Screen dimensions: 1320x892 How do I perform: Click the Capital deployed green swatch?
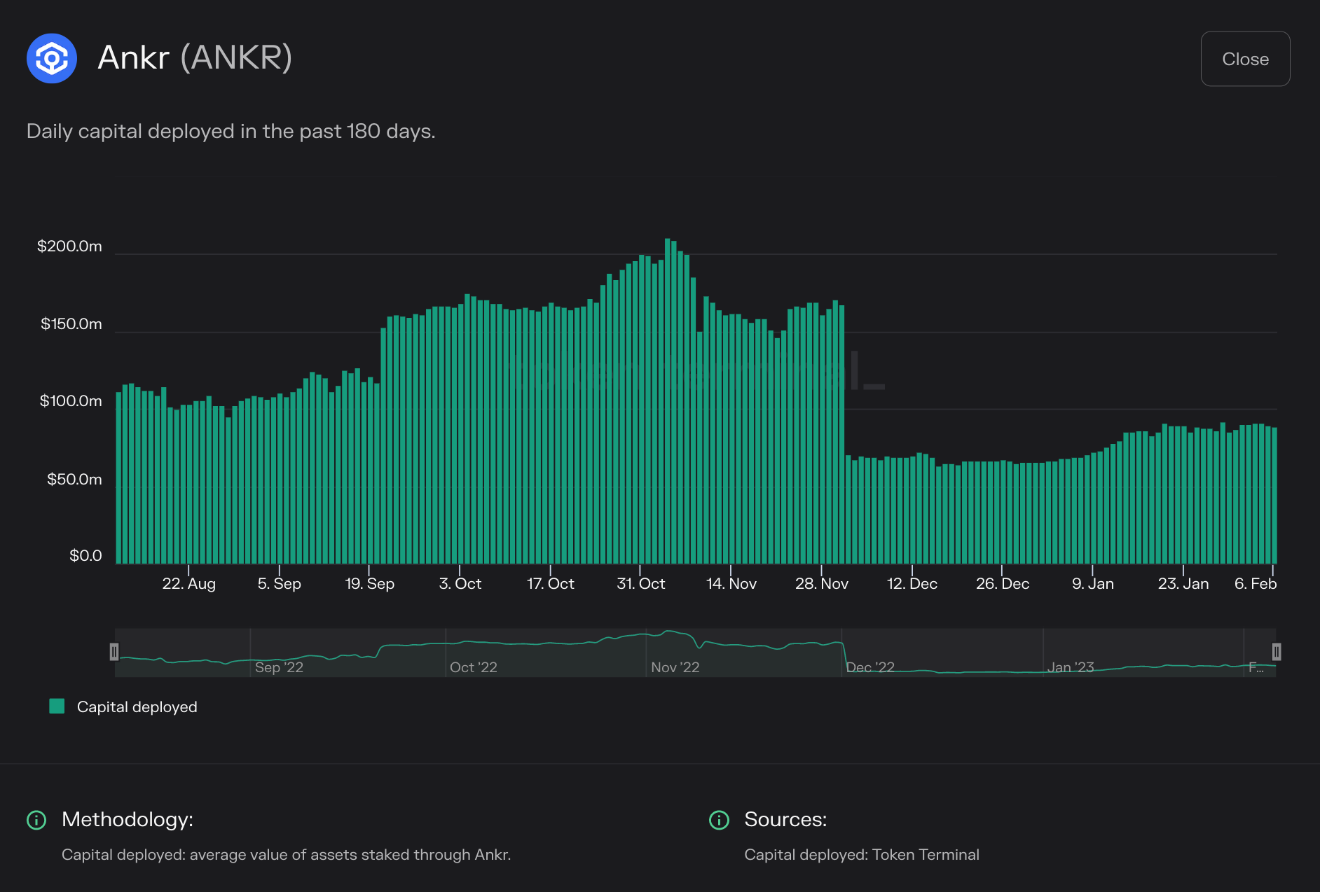point(57,706)
